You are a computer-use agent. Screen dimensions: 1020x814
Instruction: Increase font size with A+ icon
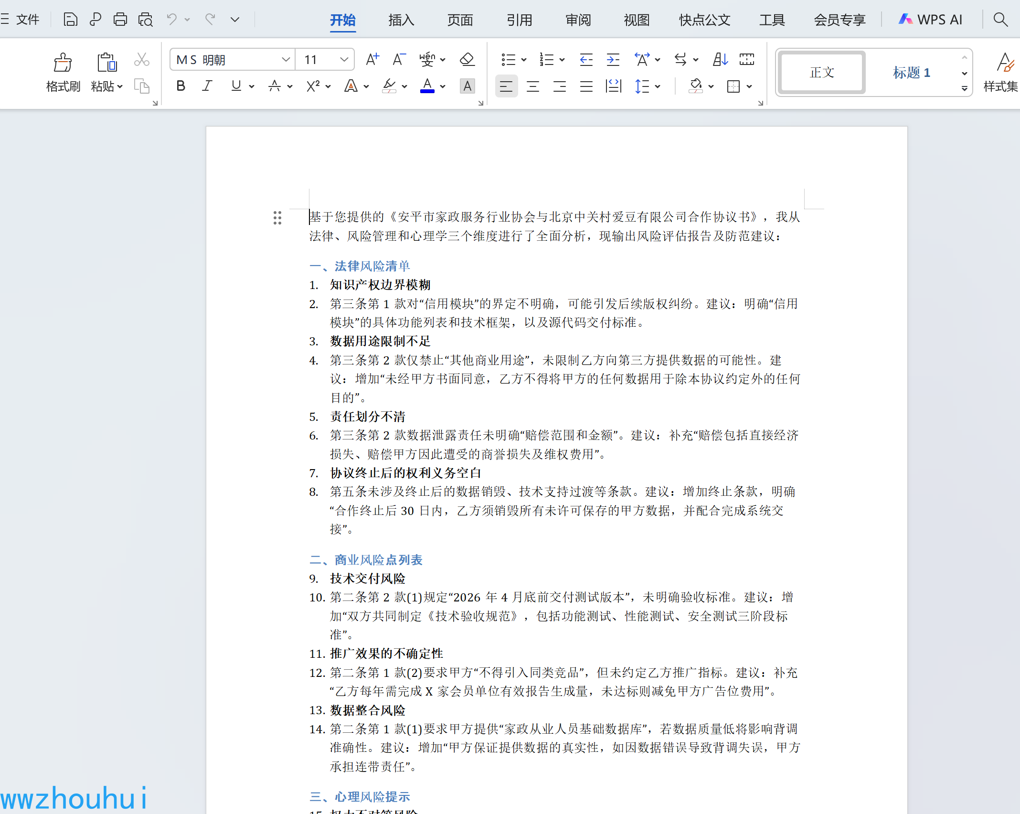(372, 60)
